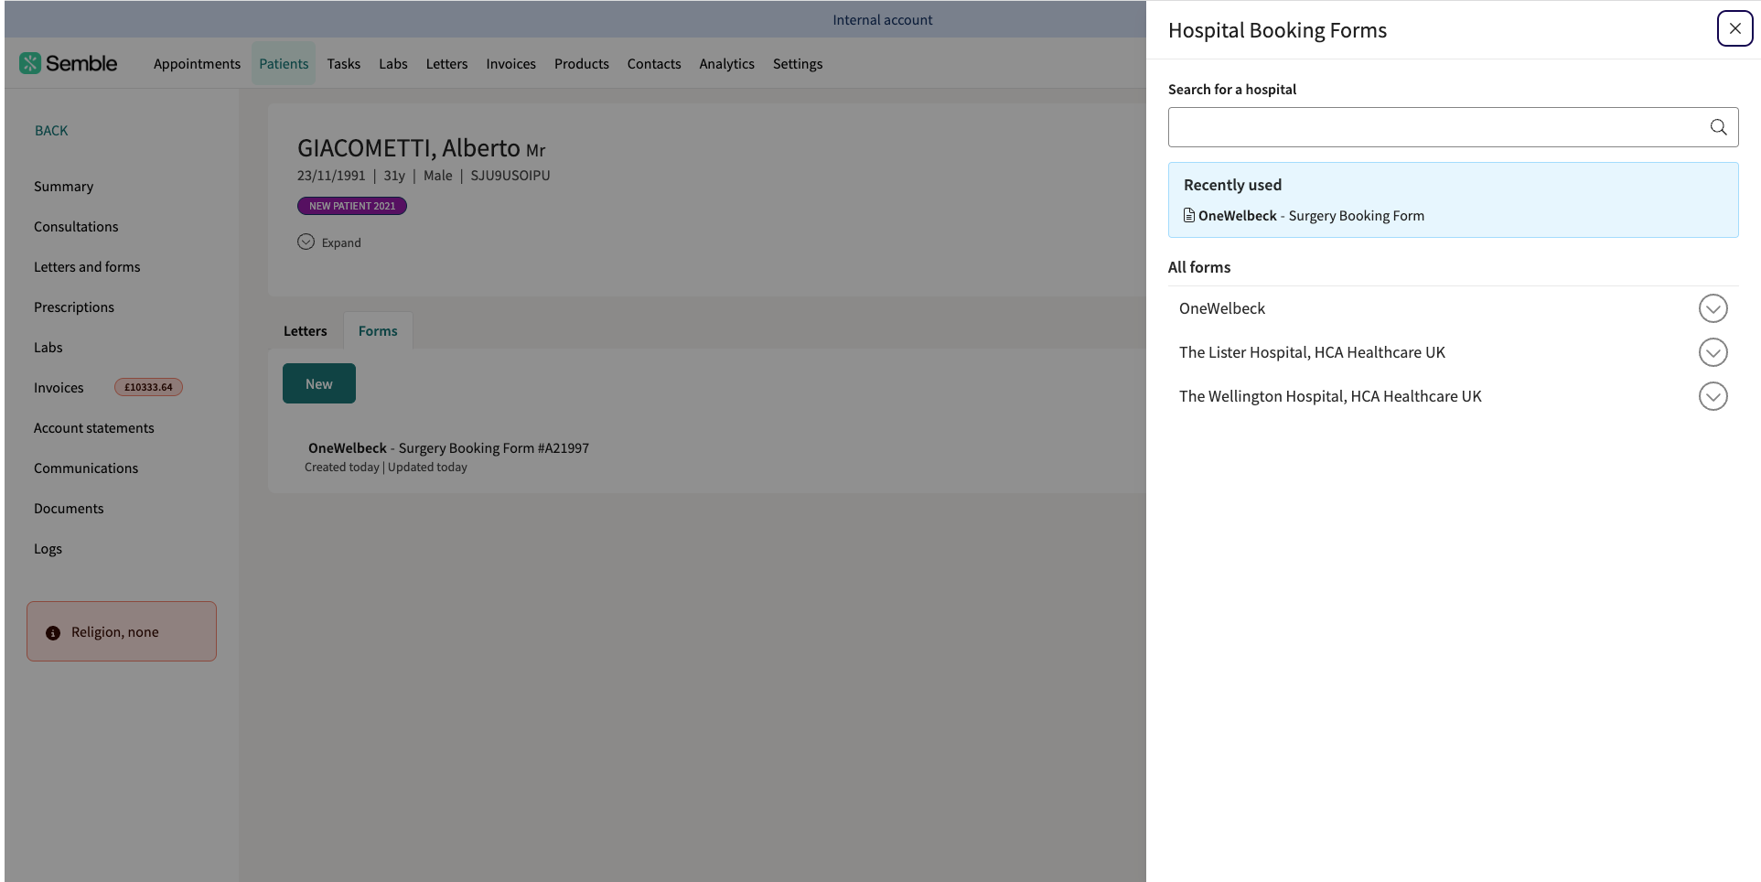This screenshot has width=1761, height=882.
Task: Expand The Lister Hospital forms list
Action: (1713, 352)
